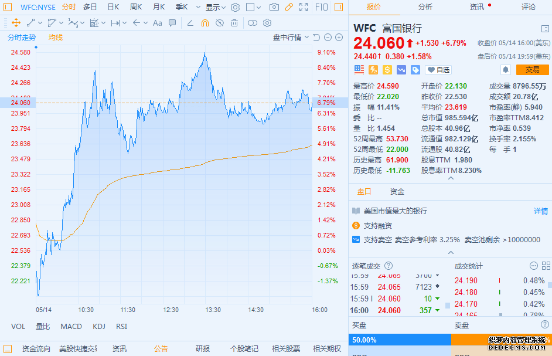Enter fullscreen chart mode
This screenshot has height=356, width=552.
304,7
